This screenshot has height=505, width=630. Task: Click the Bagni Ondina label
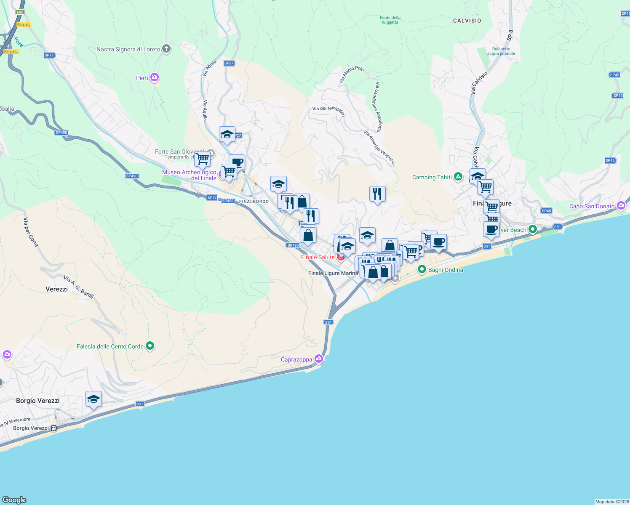coord(446,270)
